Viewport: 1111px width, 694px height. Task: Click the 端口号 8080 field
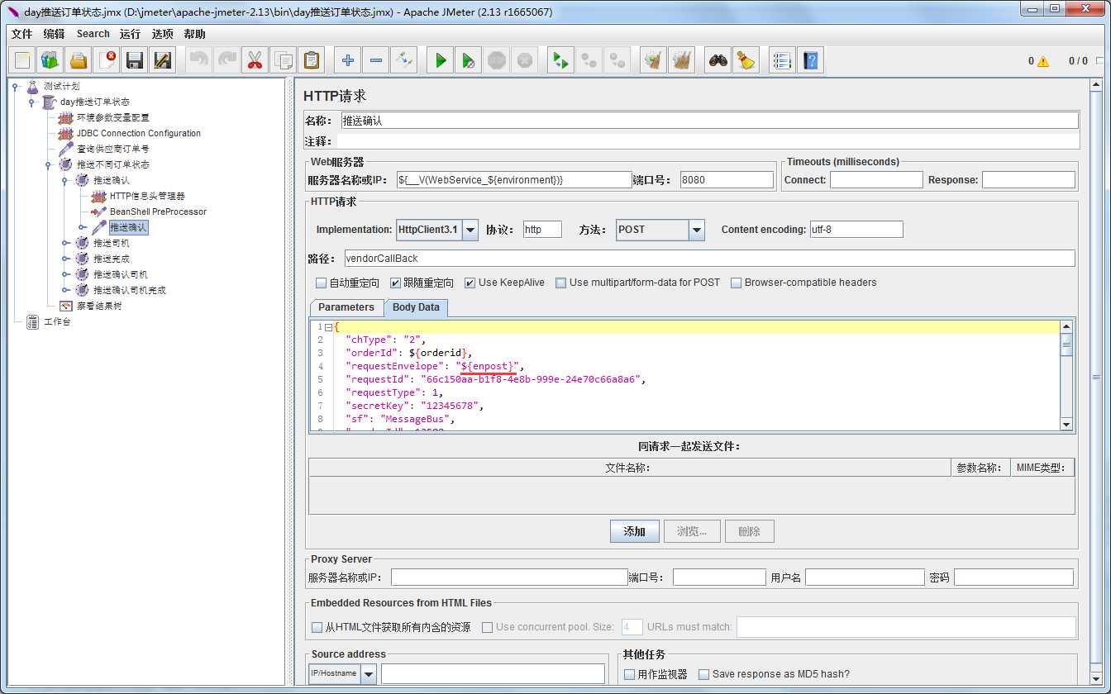tap(727, 179)
